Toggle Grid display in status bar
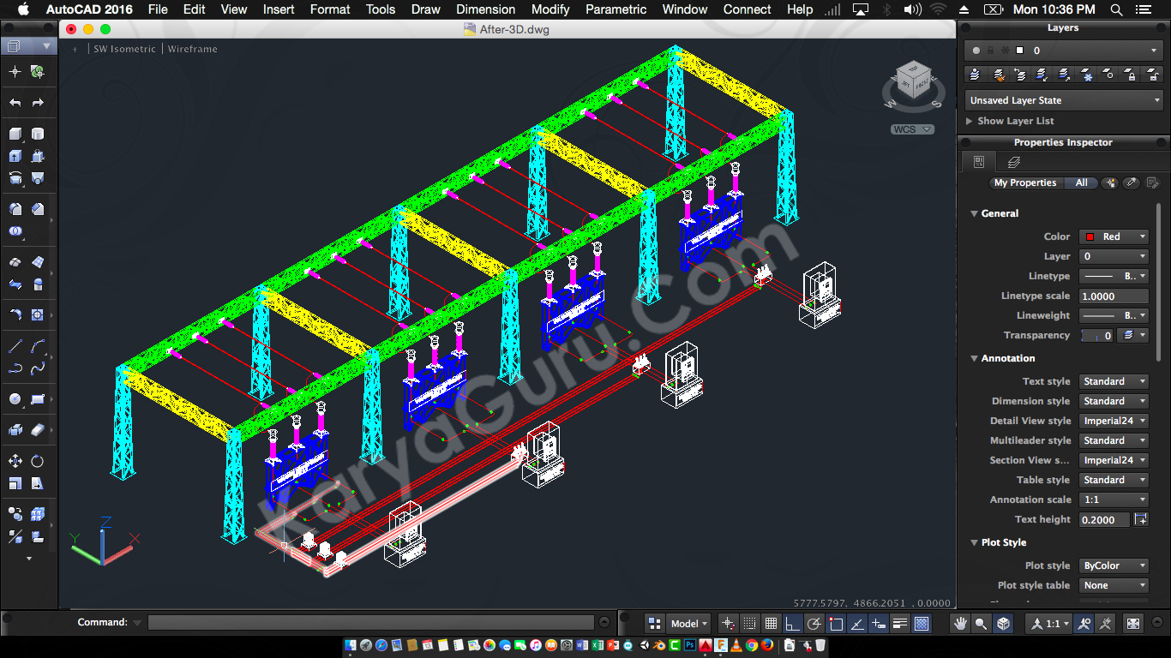 click(771, 624)
